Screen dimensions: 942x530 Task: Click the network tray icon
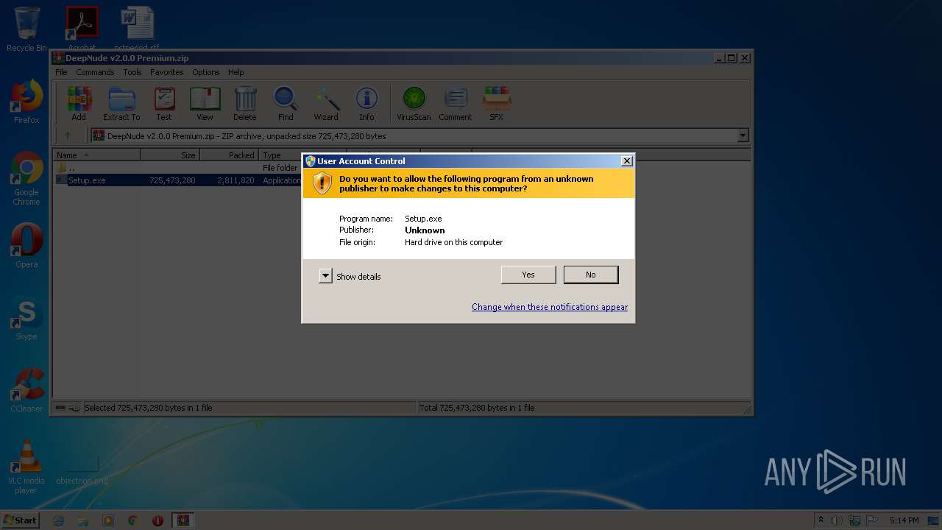[x=854, y=520]
